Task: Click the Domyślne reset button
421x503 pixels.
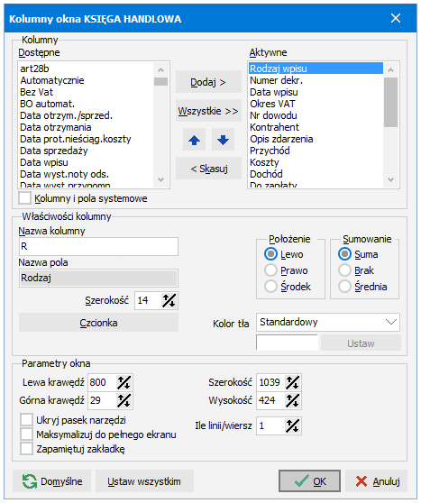Action: 52,481
